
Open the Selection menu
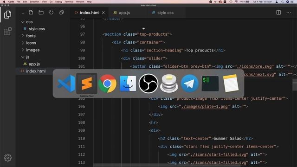tap(34, 2)
